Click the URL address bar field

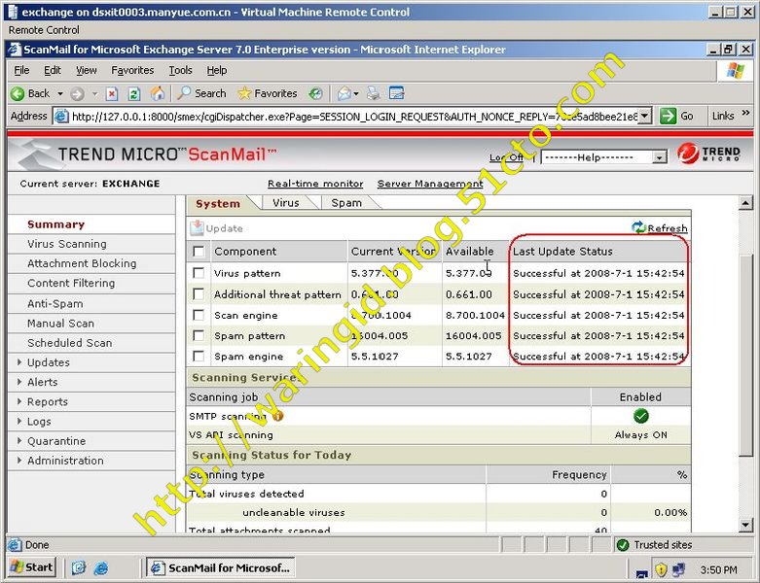(x=350, y=116)
